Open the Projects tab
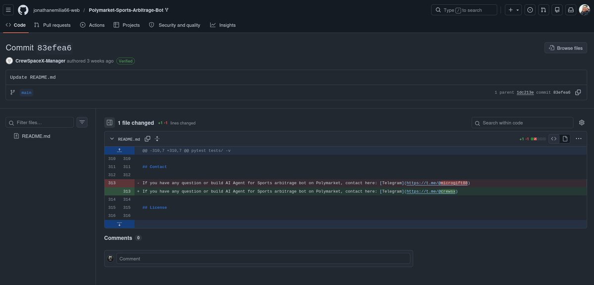594x285 pixels. coord(127,25)
